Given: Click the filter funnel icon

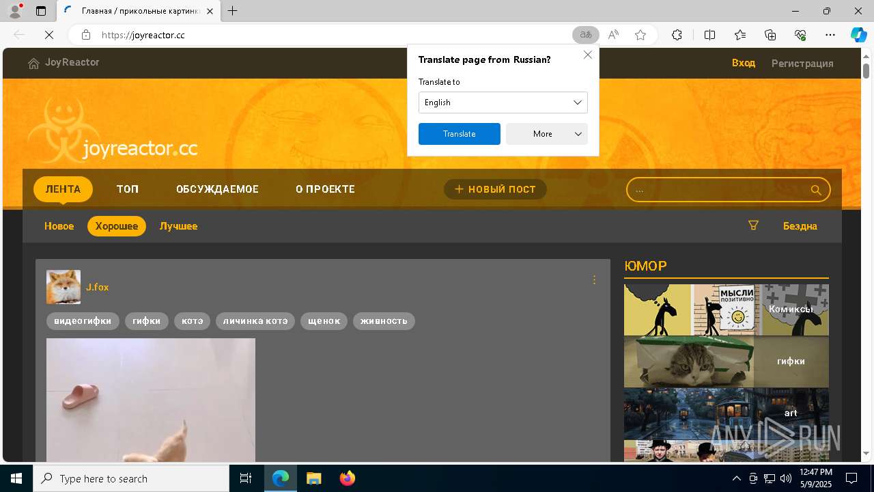Looking at the screenshot, I should click(753, 225).
